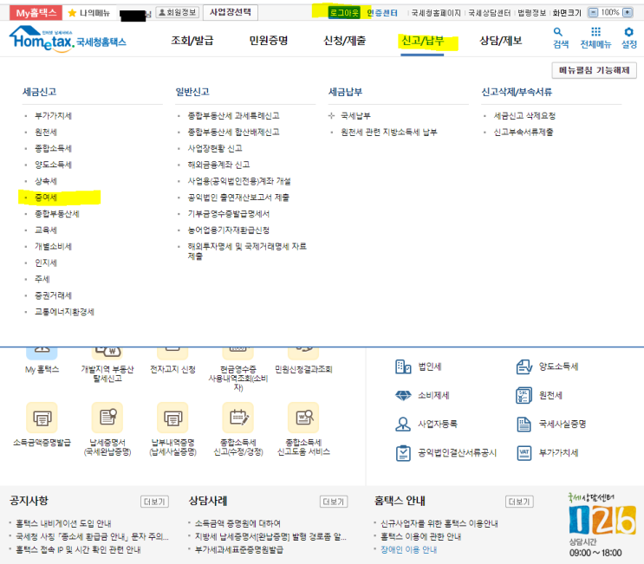Click the 사업장선택 button
Image resolution: width=644 pixels, height=564 pixels.
coord(231,12)
